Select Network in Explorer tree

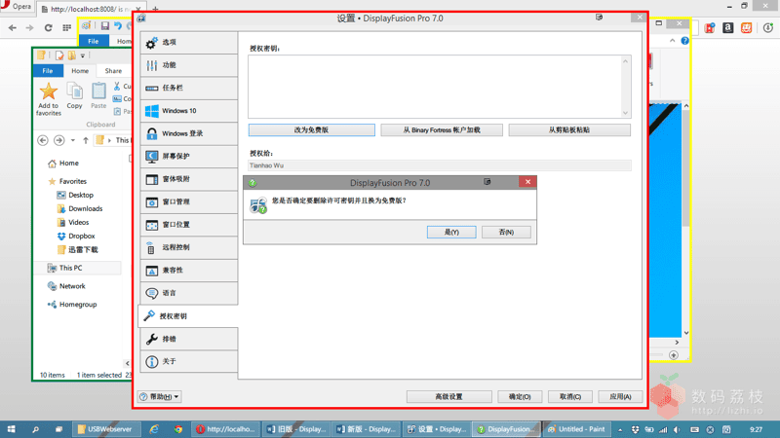click(66, 286)
